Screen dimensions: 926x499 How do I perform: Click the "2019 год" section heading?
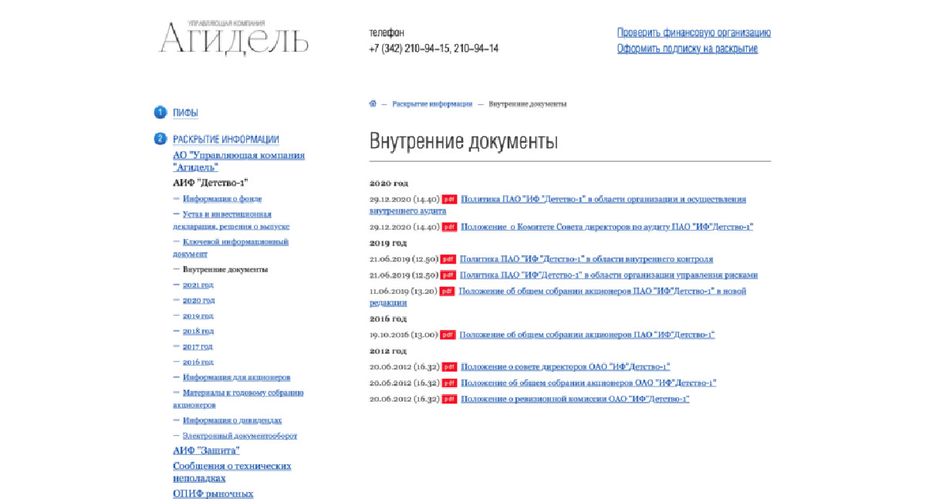[388, 243]
